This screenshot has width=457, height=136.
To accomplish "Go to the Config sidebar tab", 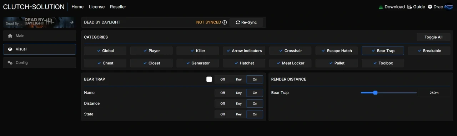I will (39, 63).
